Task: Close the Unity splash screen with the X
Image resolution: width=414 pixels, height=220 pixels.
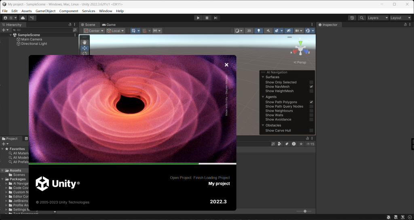Action: tap(226, 65)
